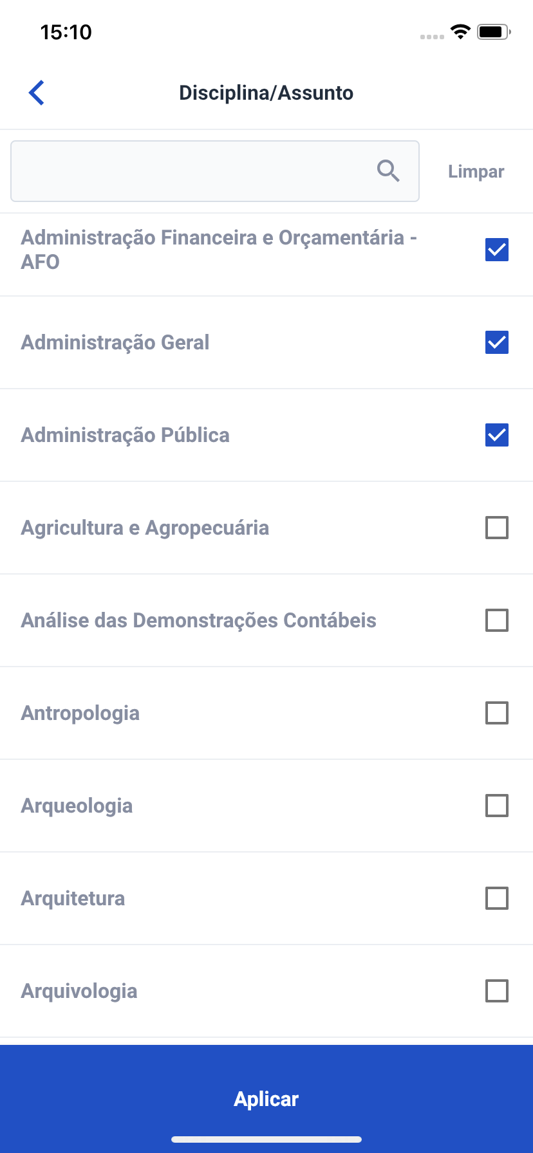Tap the Antropologia list item label
533x1153 pixels.
[x=80, y=713]
